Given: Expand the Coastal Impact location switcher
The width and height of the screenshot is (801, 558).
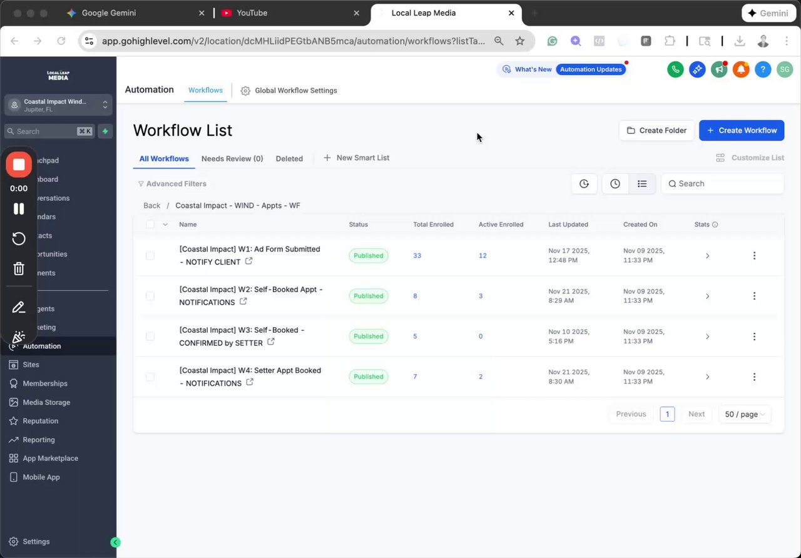Looking at the screenshot, I should (x=58, y=105).
